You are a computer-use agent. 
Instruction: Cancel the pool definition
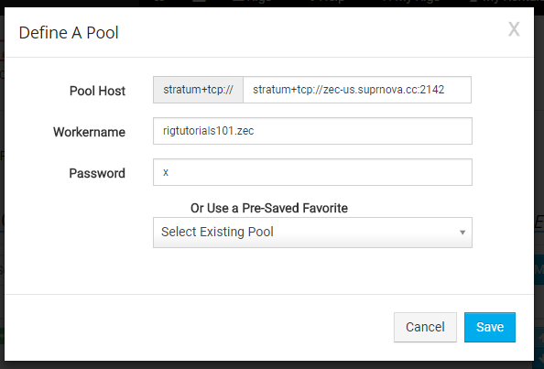[x=425, y=327]
